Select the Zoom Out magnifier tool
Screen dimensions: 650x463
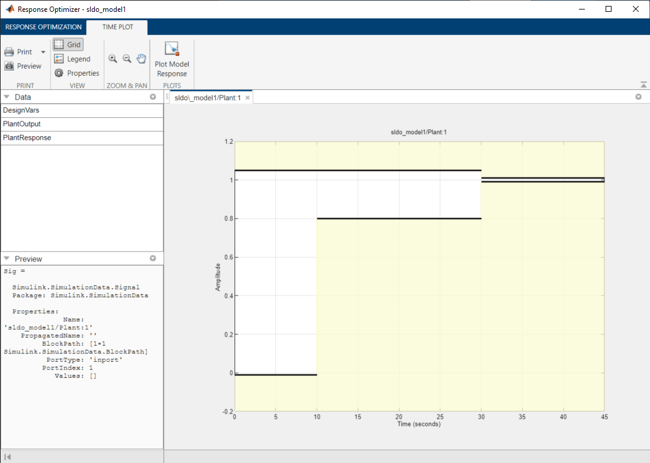127,59
